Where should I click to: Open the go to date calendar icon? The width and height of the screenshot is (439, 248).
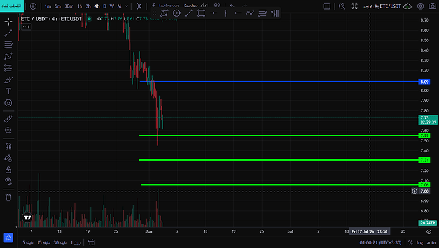pos(91,242)
